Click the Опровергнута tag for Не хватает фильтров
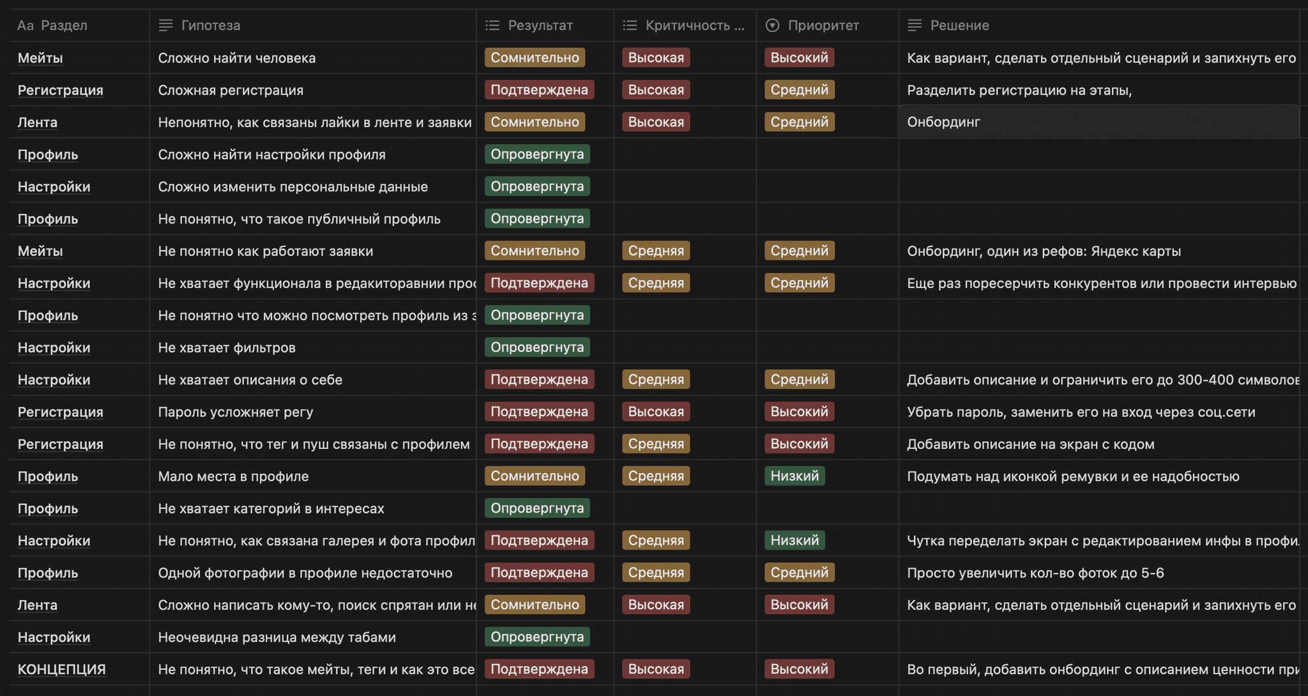Image resolution: width=1308 pixels, height=696 pixels. click(536, 347)
